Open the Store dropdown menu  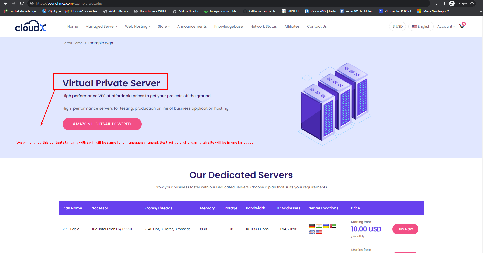164,26
